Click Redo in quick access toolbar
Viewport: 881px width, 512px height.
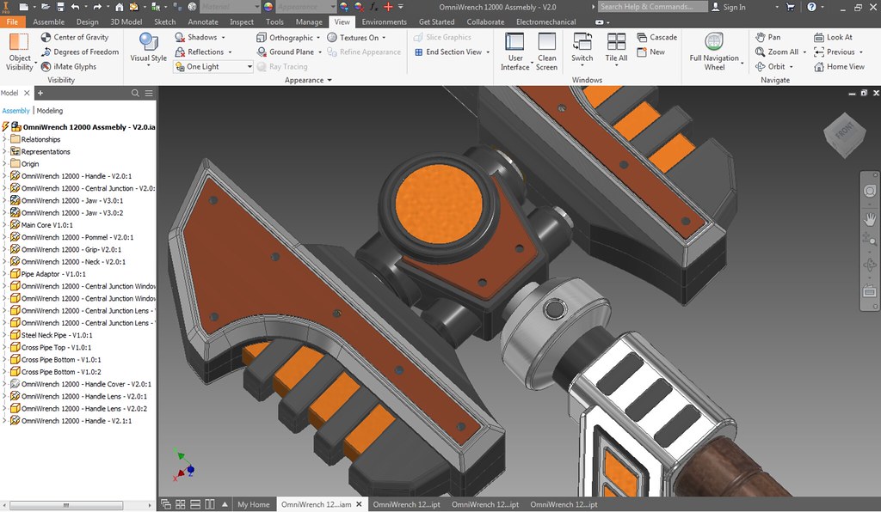tap(97, 7)
